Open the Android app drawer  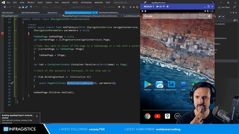pyautogui.click(x=177, y=117)
